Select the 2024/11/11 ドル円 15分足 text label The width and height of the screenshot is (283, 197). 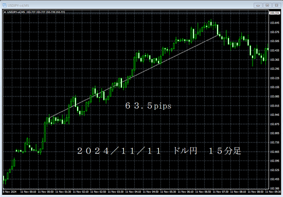click(159, 151)
